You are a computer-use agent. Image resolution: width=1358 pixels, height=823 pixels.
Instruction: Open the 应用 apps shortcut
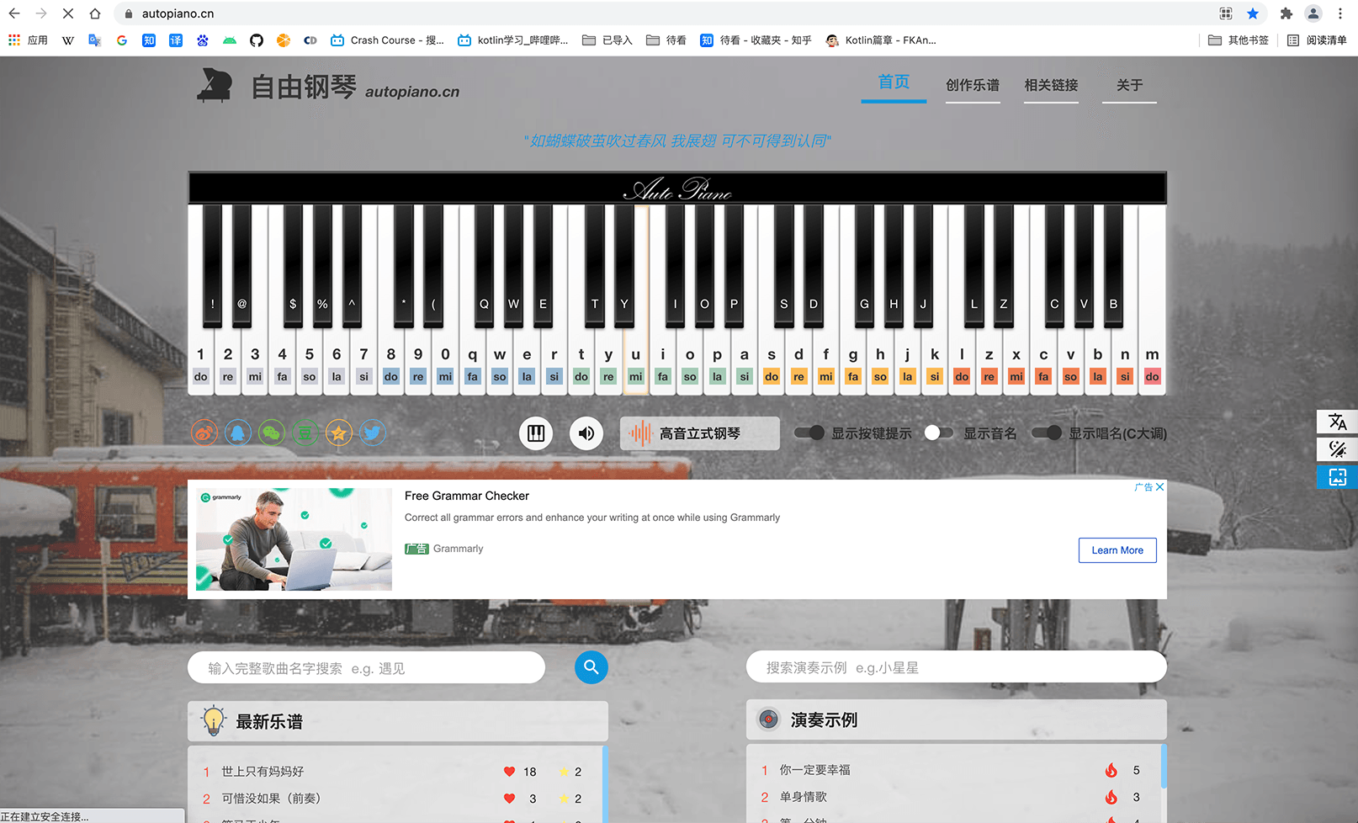(28, 40)
